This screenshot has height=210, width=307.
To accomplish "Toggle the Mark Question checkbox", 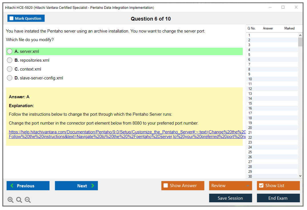I will pos(12,19).
